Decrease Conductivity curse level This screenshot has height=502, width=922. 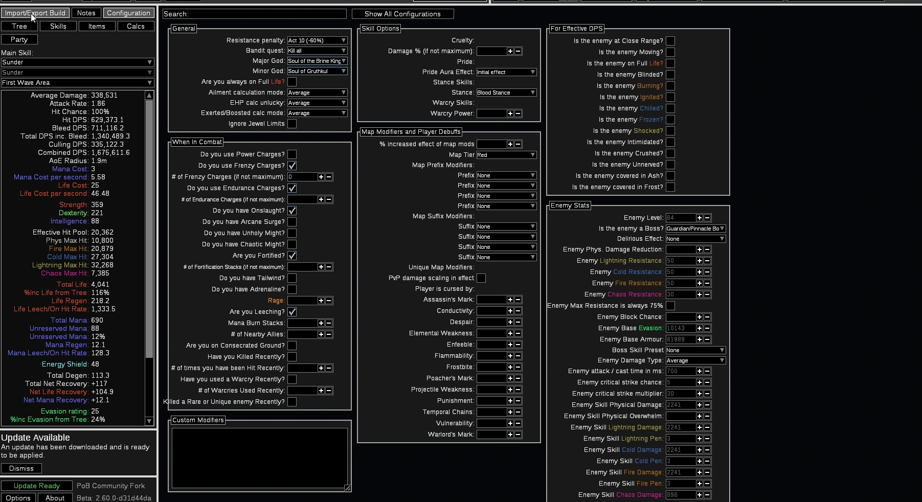[518, 311]
